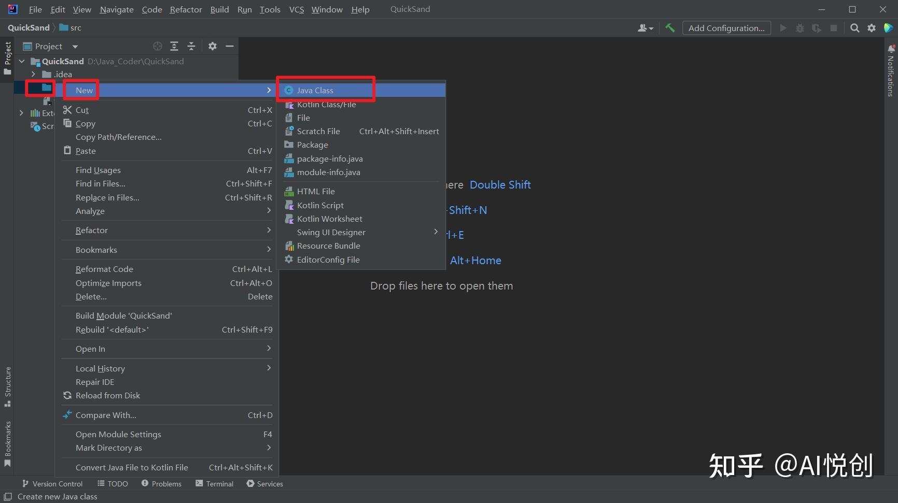Viewport: 898px width, 503px height.
Task: Expand the QuickSand project root node
Action: coord(22,61)
